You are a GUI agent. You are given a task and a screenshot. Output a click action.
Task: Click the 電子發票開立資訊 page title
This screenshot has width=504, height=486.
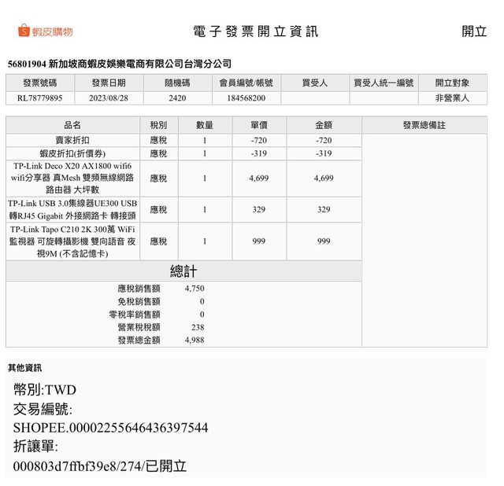[256, 31]
